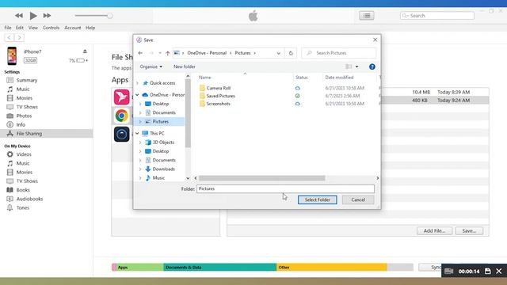Open Tones under On My Device
Image resolution: width=507 pixels, height=285 pixels.
tap(23, 207)
